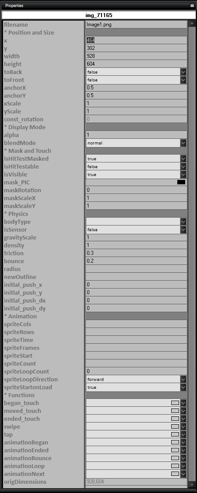The height and width of the screenshot is (493, 197).
Task: Click the x position field
Action: click(x=136, y=40)
